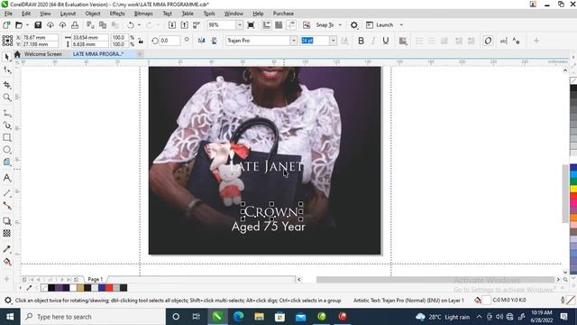Select the Transparency checkerboard tool
577x325 pixels.
tap(6, 233)
